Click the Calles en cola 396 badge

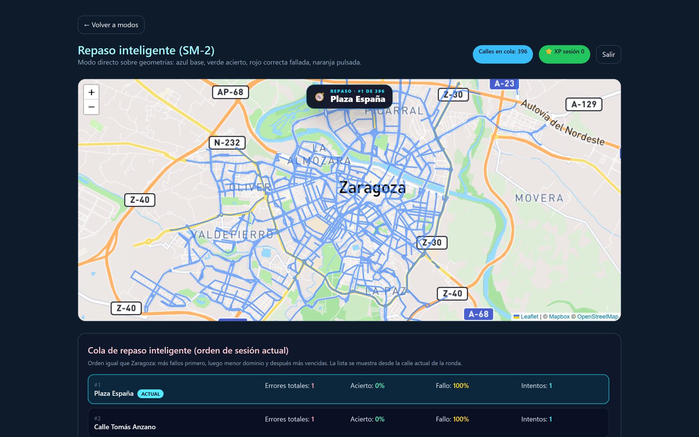click(x=503, y=54)
